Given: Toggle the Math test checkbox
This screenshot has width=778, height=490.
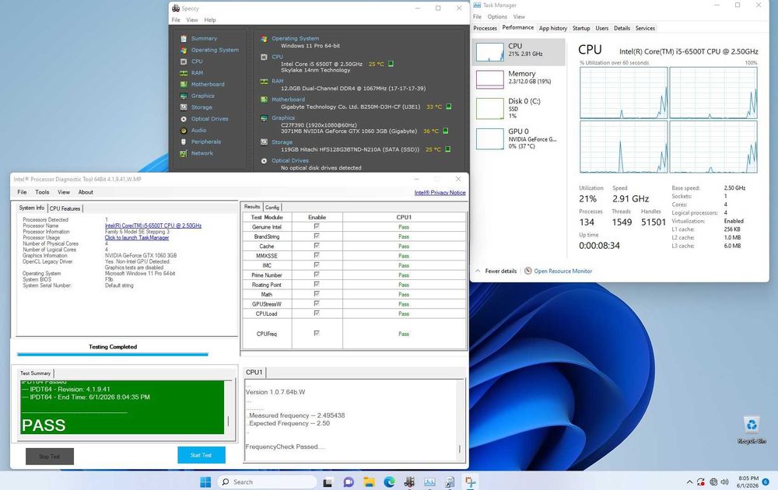Looking at the screenshot, I should coord(317,293).
